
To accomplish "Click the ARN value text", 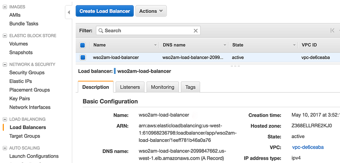I will click(187, 133).
